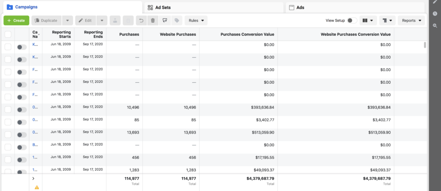Click the magnifier icon in right sidebar
This screenshot has width=441, height=191.
435,26
